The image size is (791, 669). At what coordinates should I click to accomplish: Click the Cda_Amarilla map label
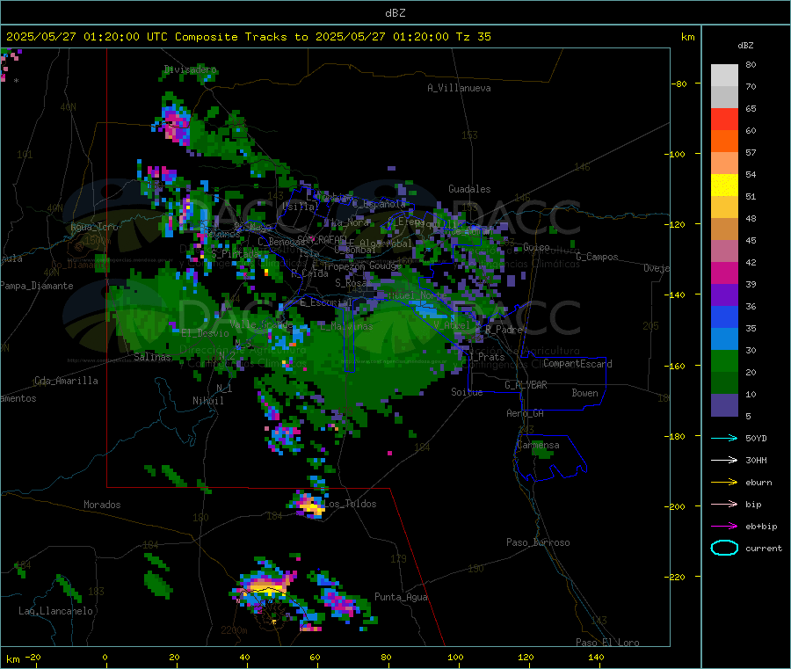coord(66,381)
